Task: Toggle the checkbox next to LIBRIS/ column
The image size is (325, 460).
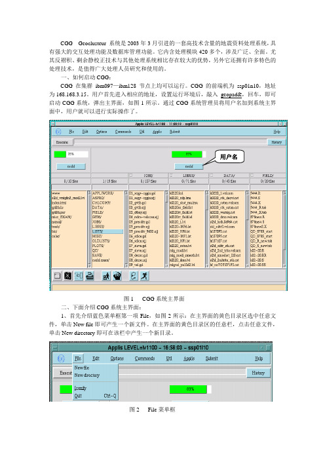Action: click(x=171, y=175)
